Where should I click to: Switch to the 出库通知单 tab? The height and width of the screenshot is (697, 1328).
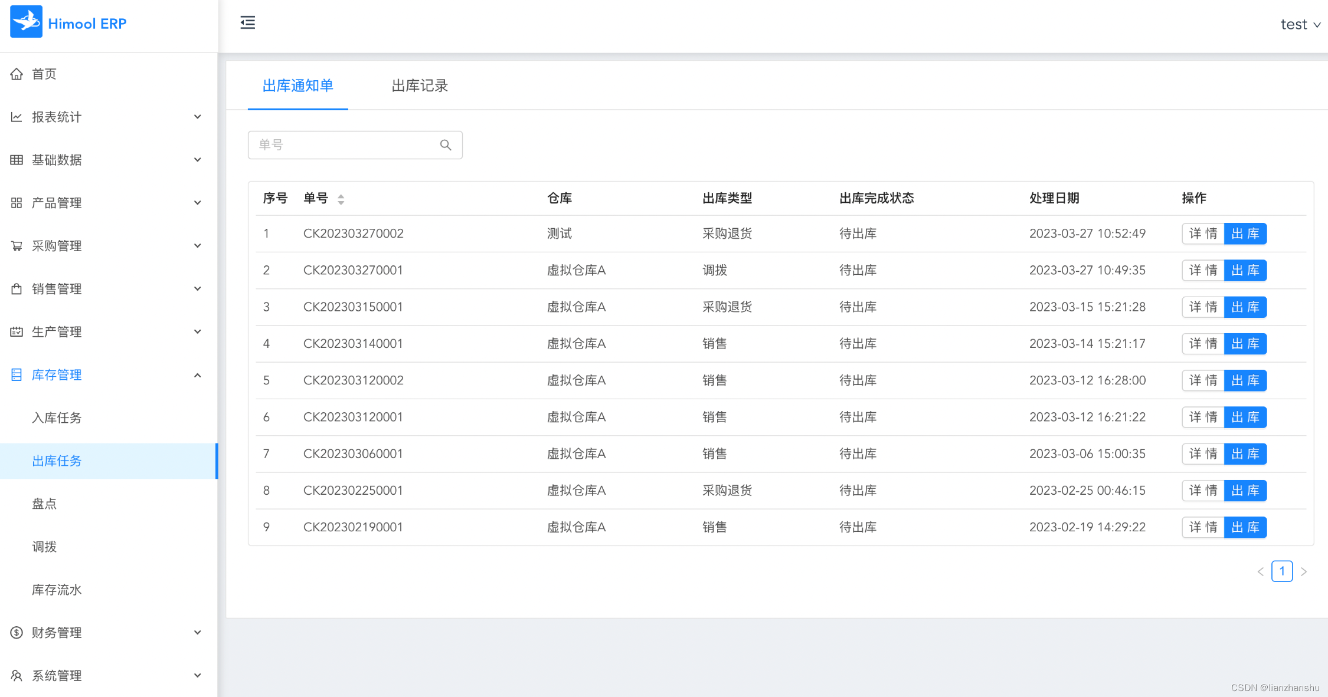tap(297, 86)
